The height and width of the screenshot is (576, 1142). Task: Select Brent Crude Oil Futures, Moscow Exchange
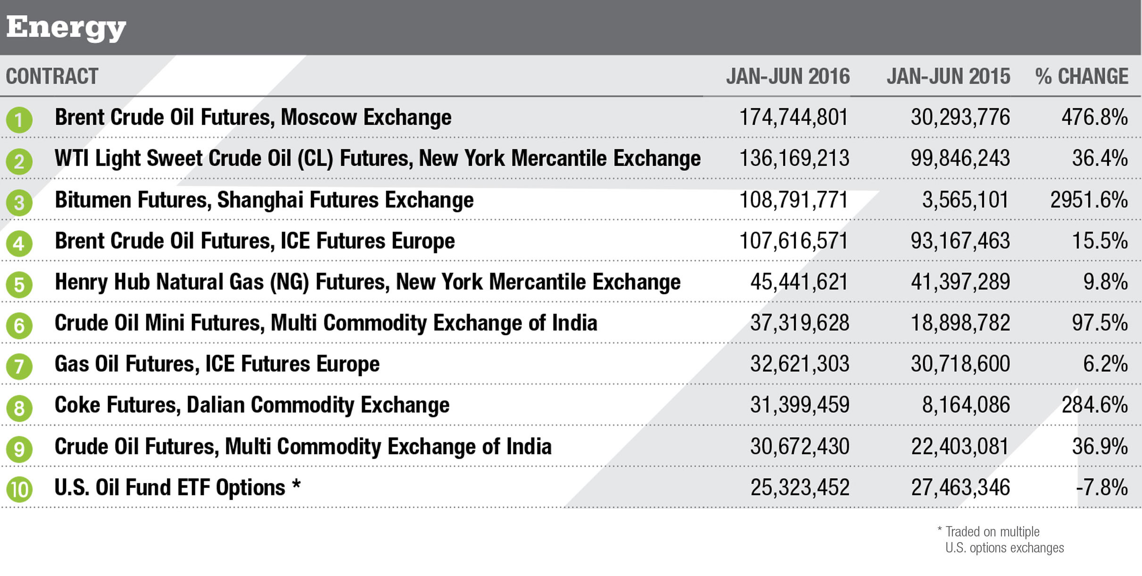tap(253, 117)
